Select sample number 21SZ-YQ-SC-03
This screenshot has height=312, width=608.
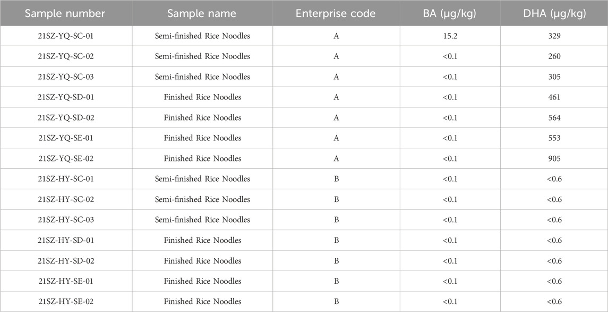[x=65, y=77]
